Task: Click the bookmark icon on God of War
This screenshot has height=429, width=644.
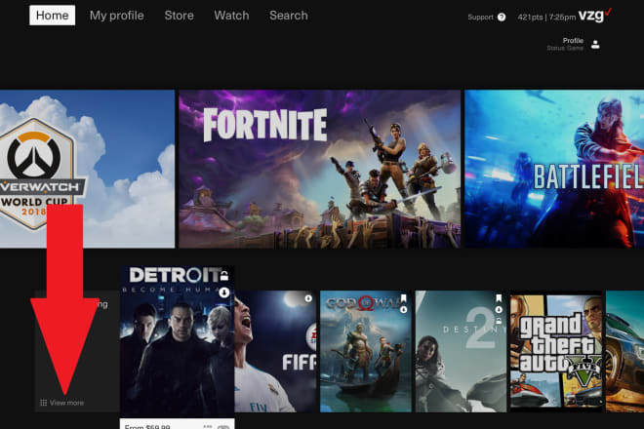Action: point(403,298)
